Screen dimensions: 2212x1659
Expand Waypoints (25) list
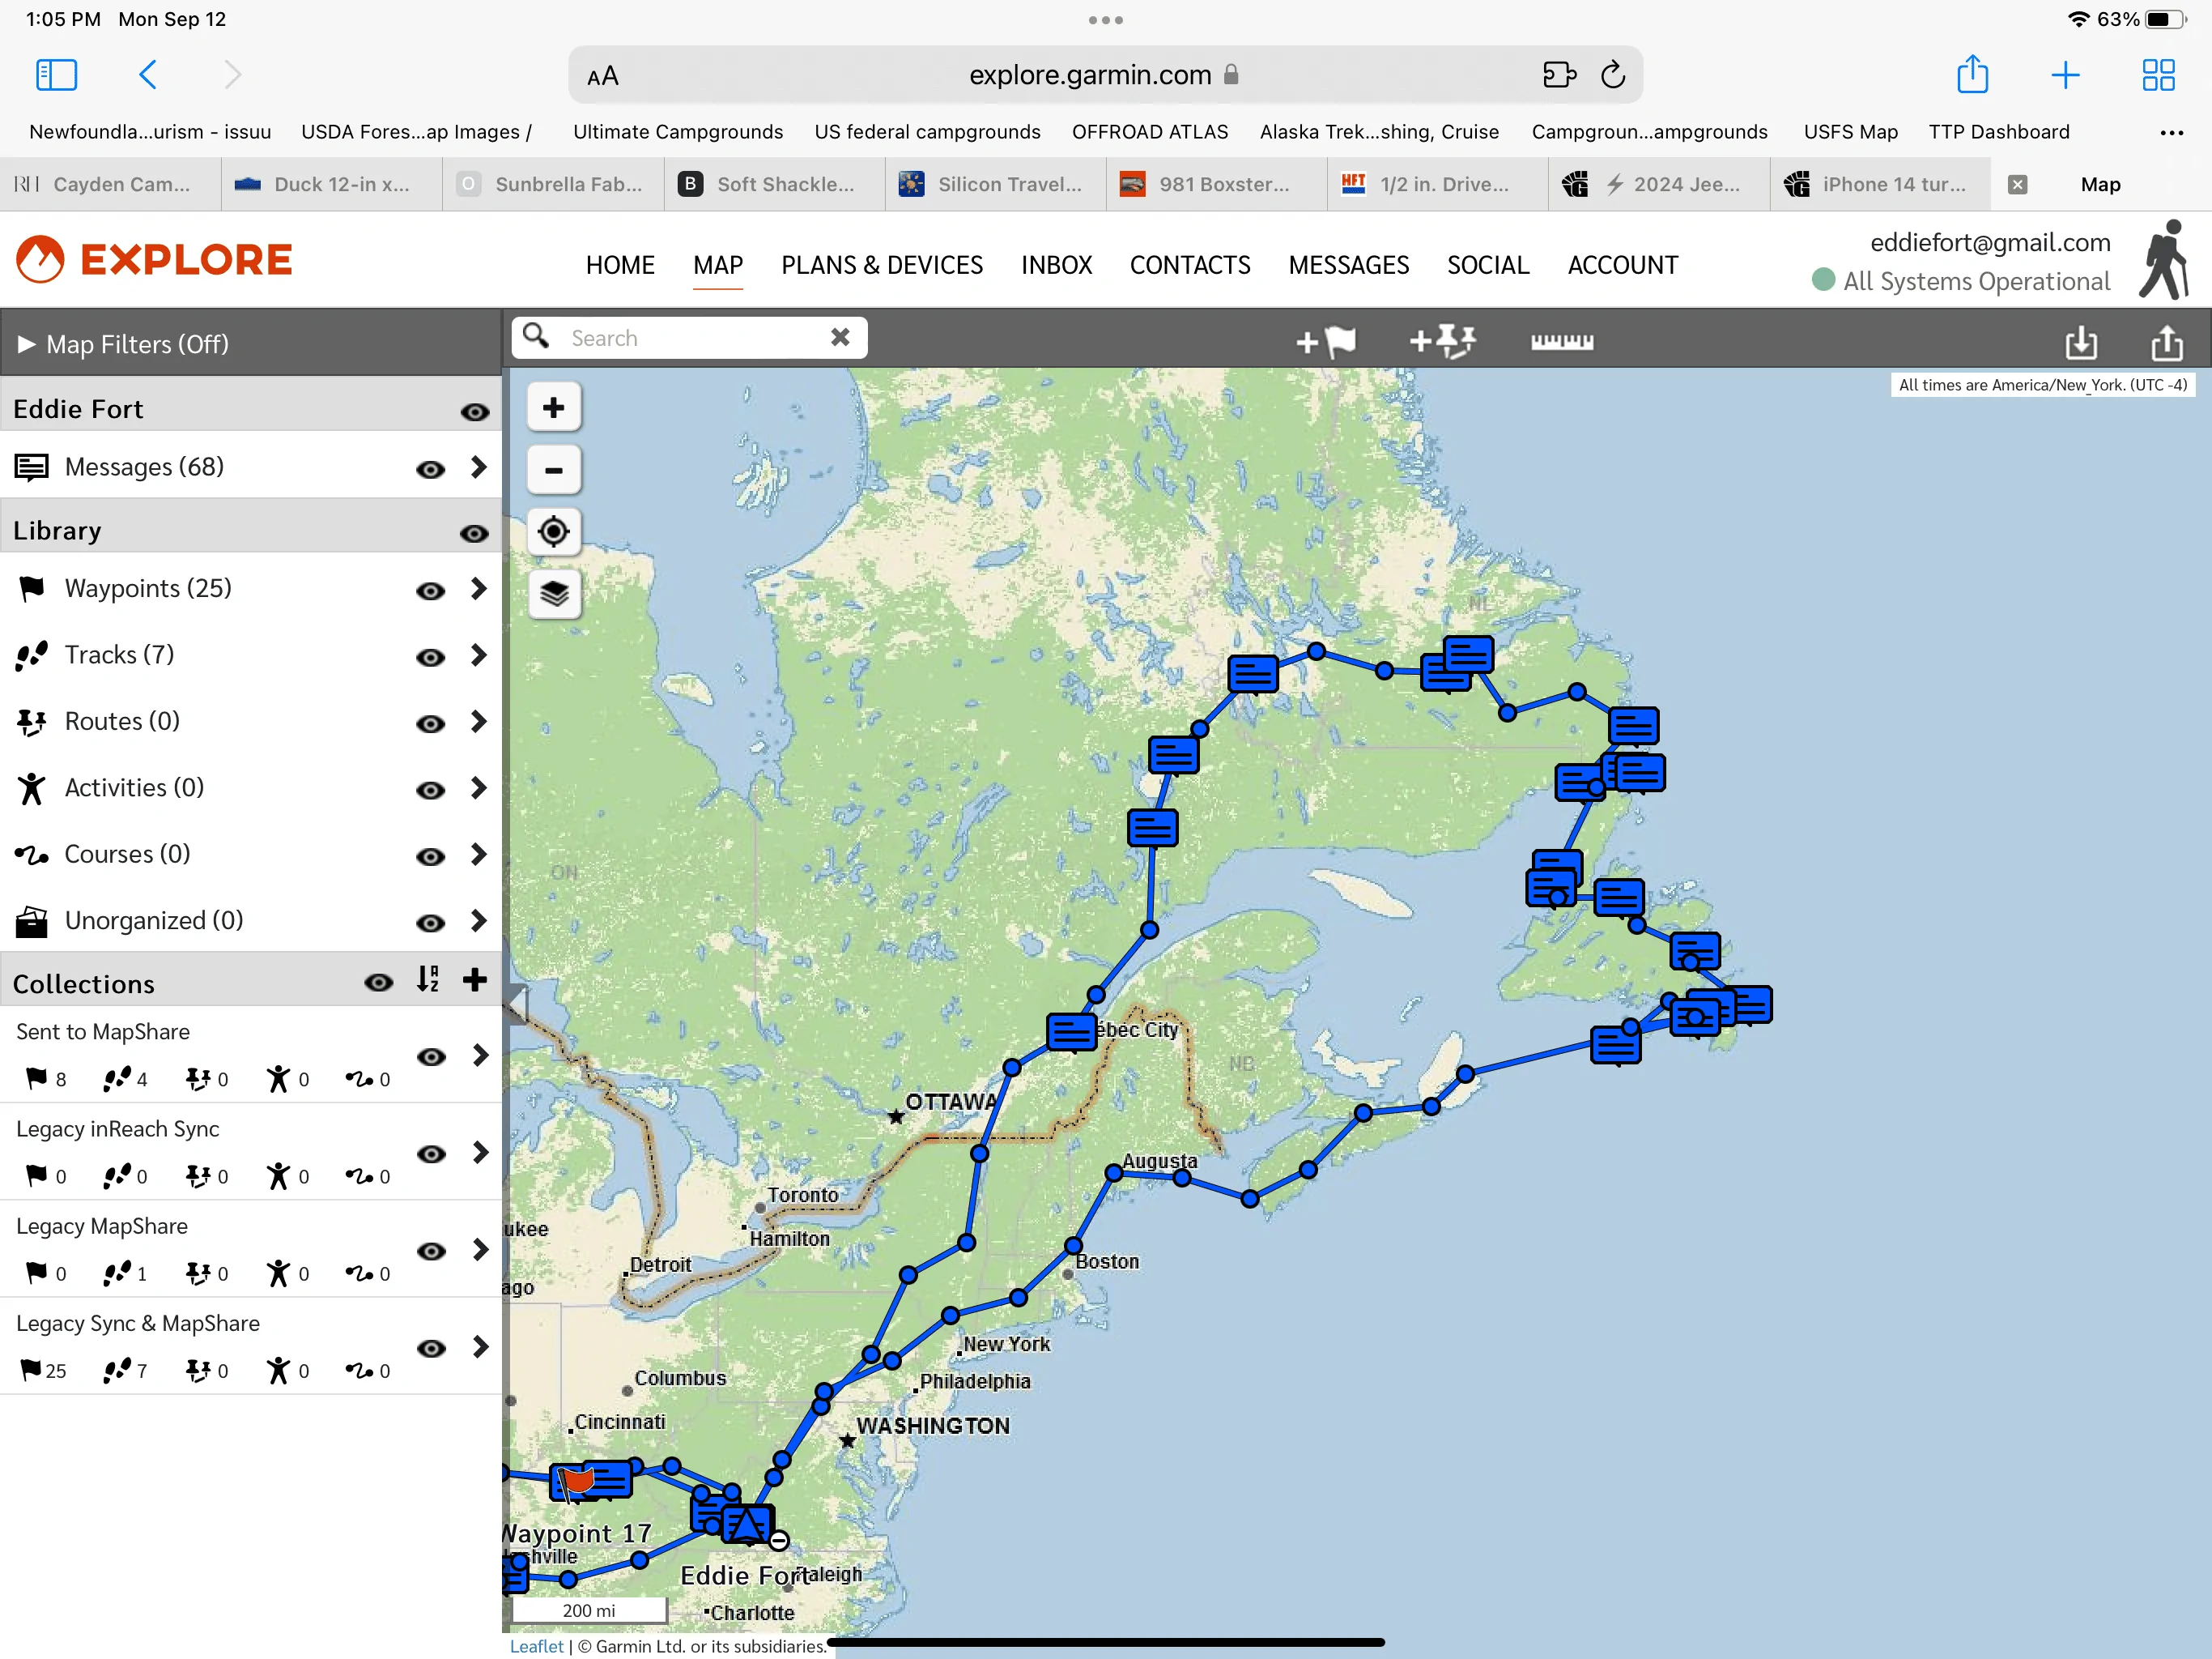[x=479, y=588]
